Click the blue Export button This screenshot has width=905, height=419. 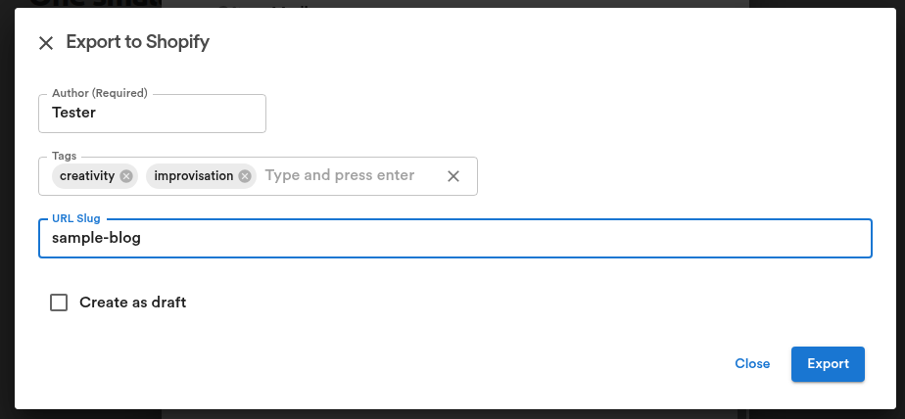tap(828, 363)
